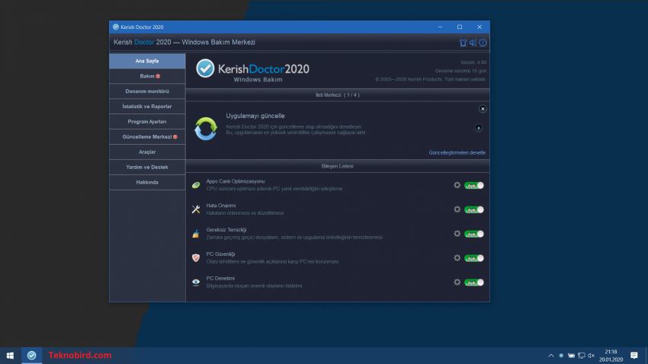This screenshot has height=364, width=648.
Task: Open settings gear for PC Güvenliği
Action: point(457,258)
